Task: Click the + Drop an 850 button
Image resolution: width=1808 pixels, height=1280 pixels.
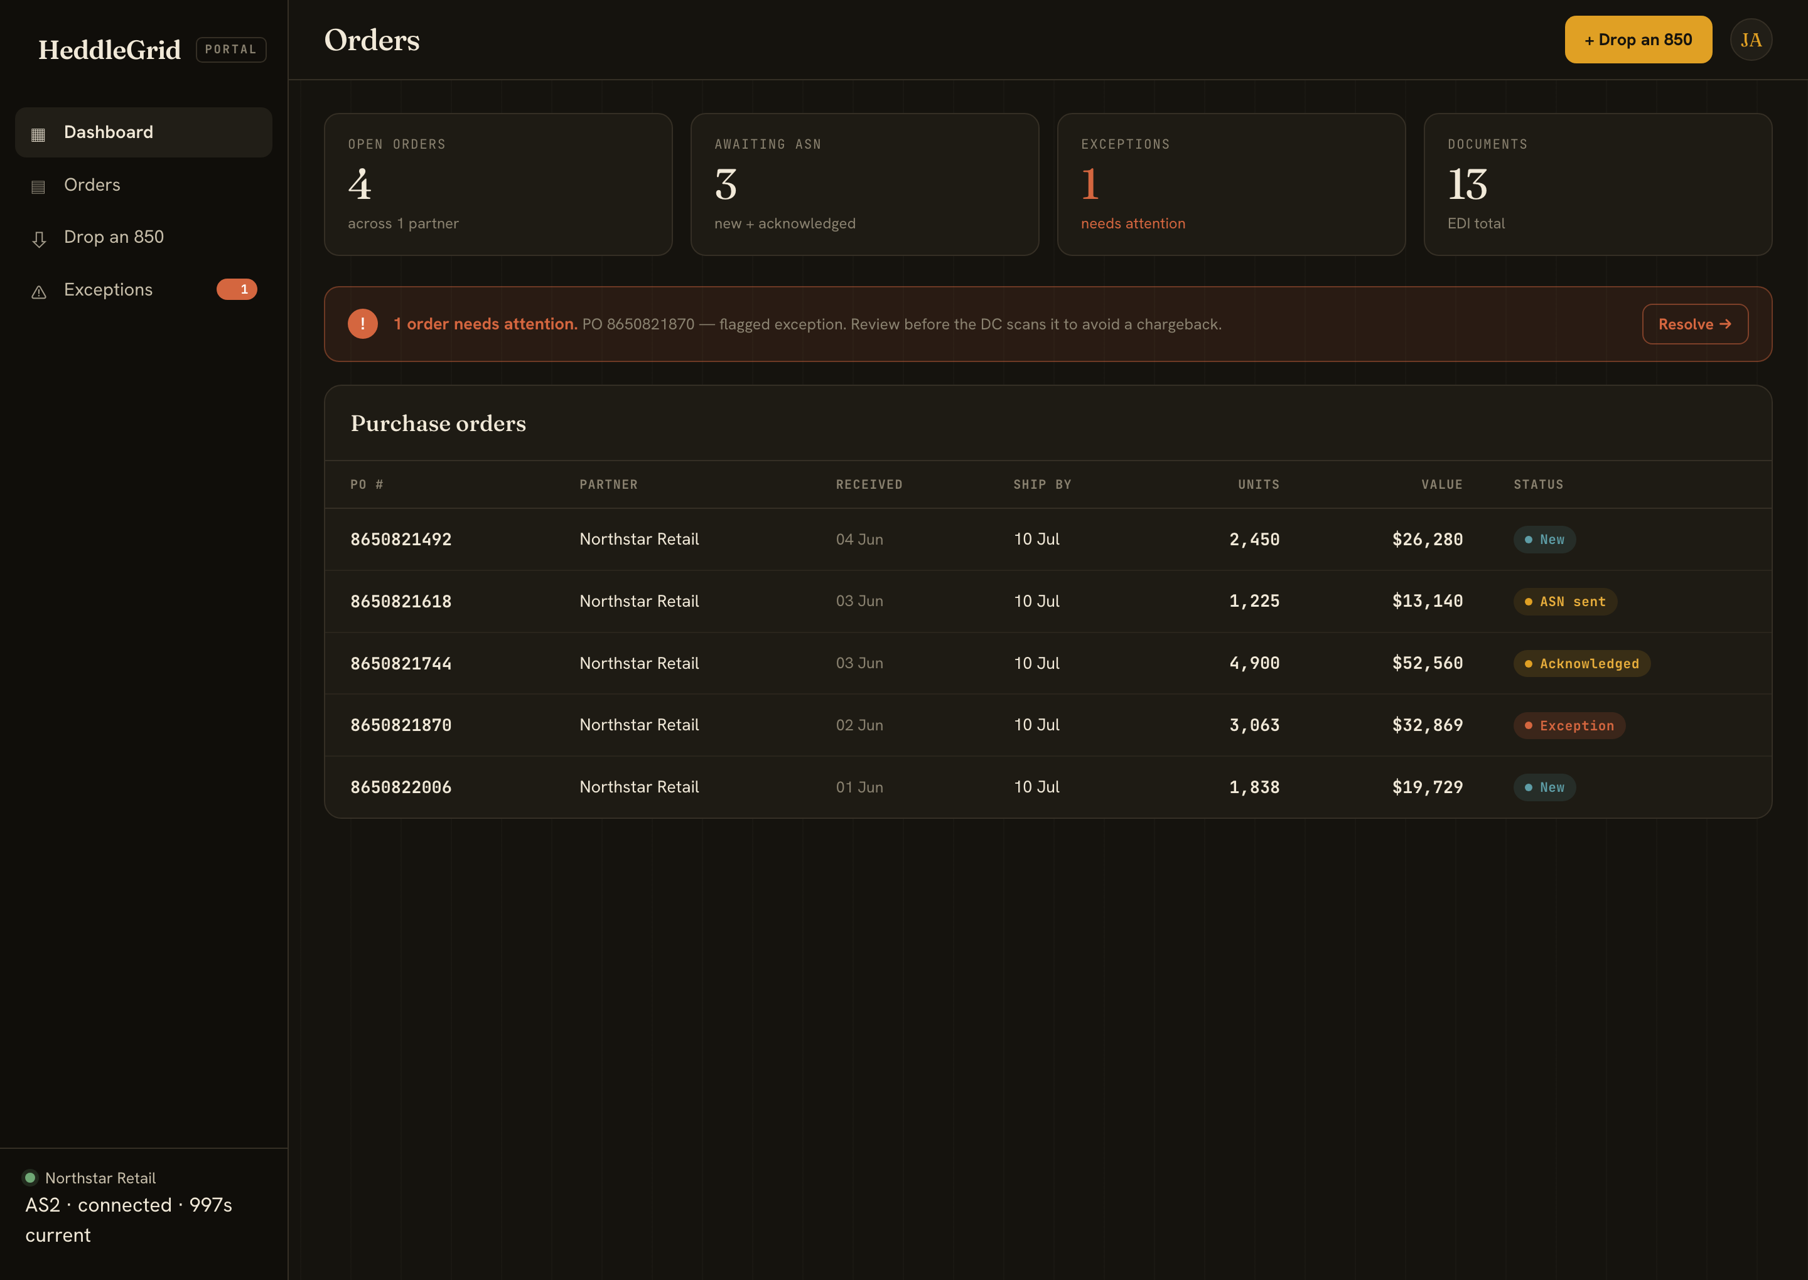Action: [1638, 40]
